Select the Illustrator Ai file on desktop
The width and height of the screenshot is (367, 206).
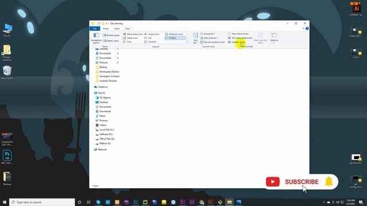356,9
